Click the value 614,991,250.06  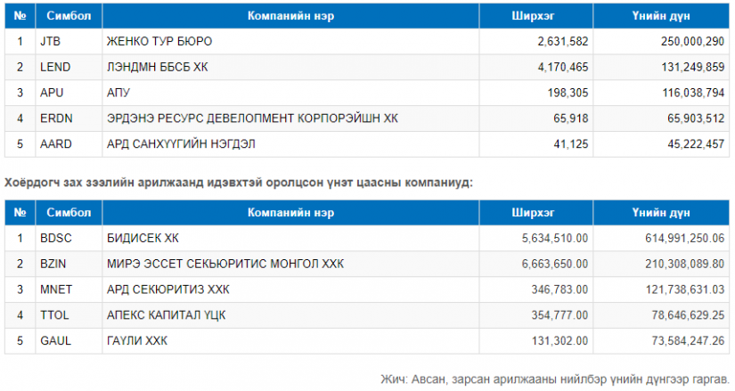click(x=685, y=238)
